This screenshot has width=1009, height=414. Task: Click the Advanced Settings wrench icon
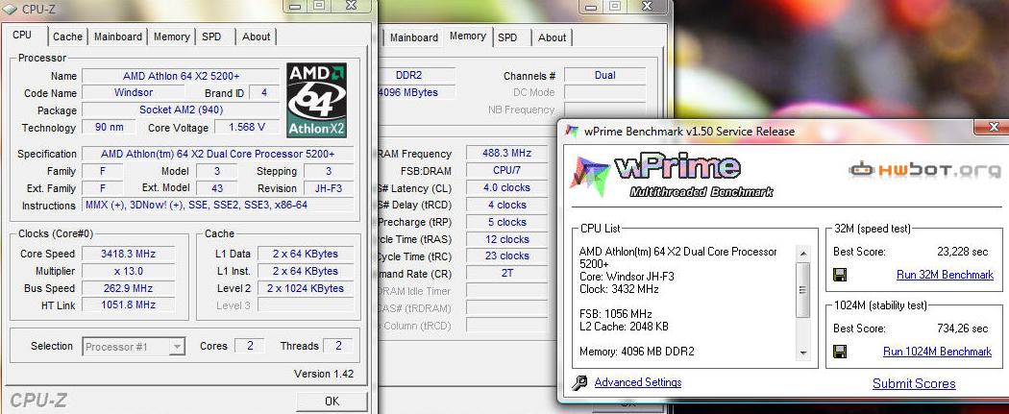[579, 383]
